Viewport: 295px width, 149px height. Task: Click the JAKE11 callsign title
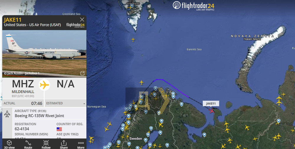click(13, 20)
